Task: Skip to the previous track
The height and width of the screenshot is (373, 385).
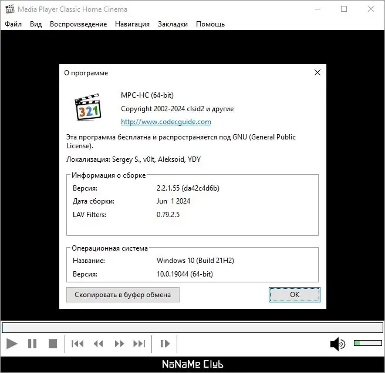Action: 77,344
